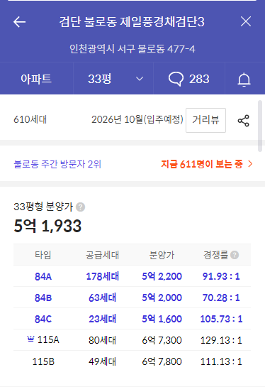Click address 인천광역시 서구 불로동 477-4
The width and height of the screenshot is (265, 387).
tap(132, 49)
